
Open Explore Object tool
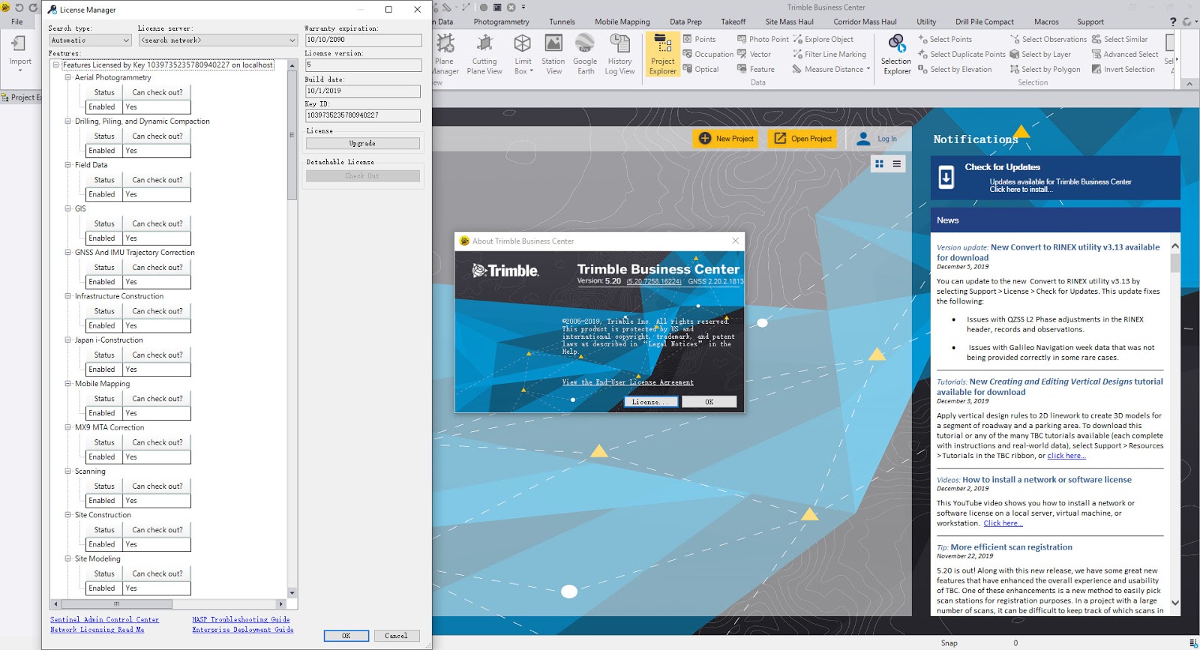click(823, 39)
